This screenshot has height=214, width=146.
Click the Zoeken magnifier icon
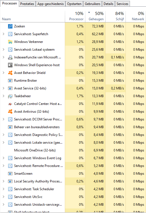[10, 26]
